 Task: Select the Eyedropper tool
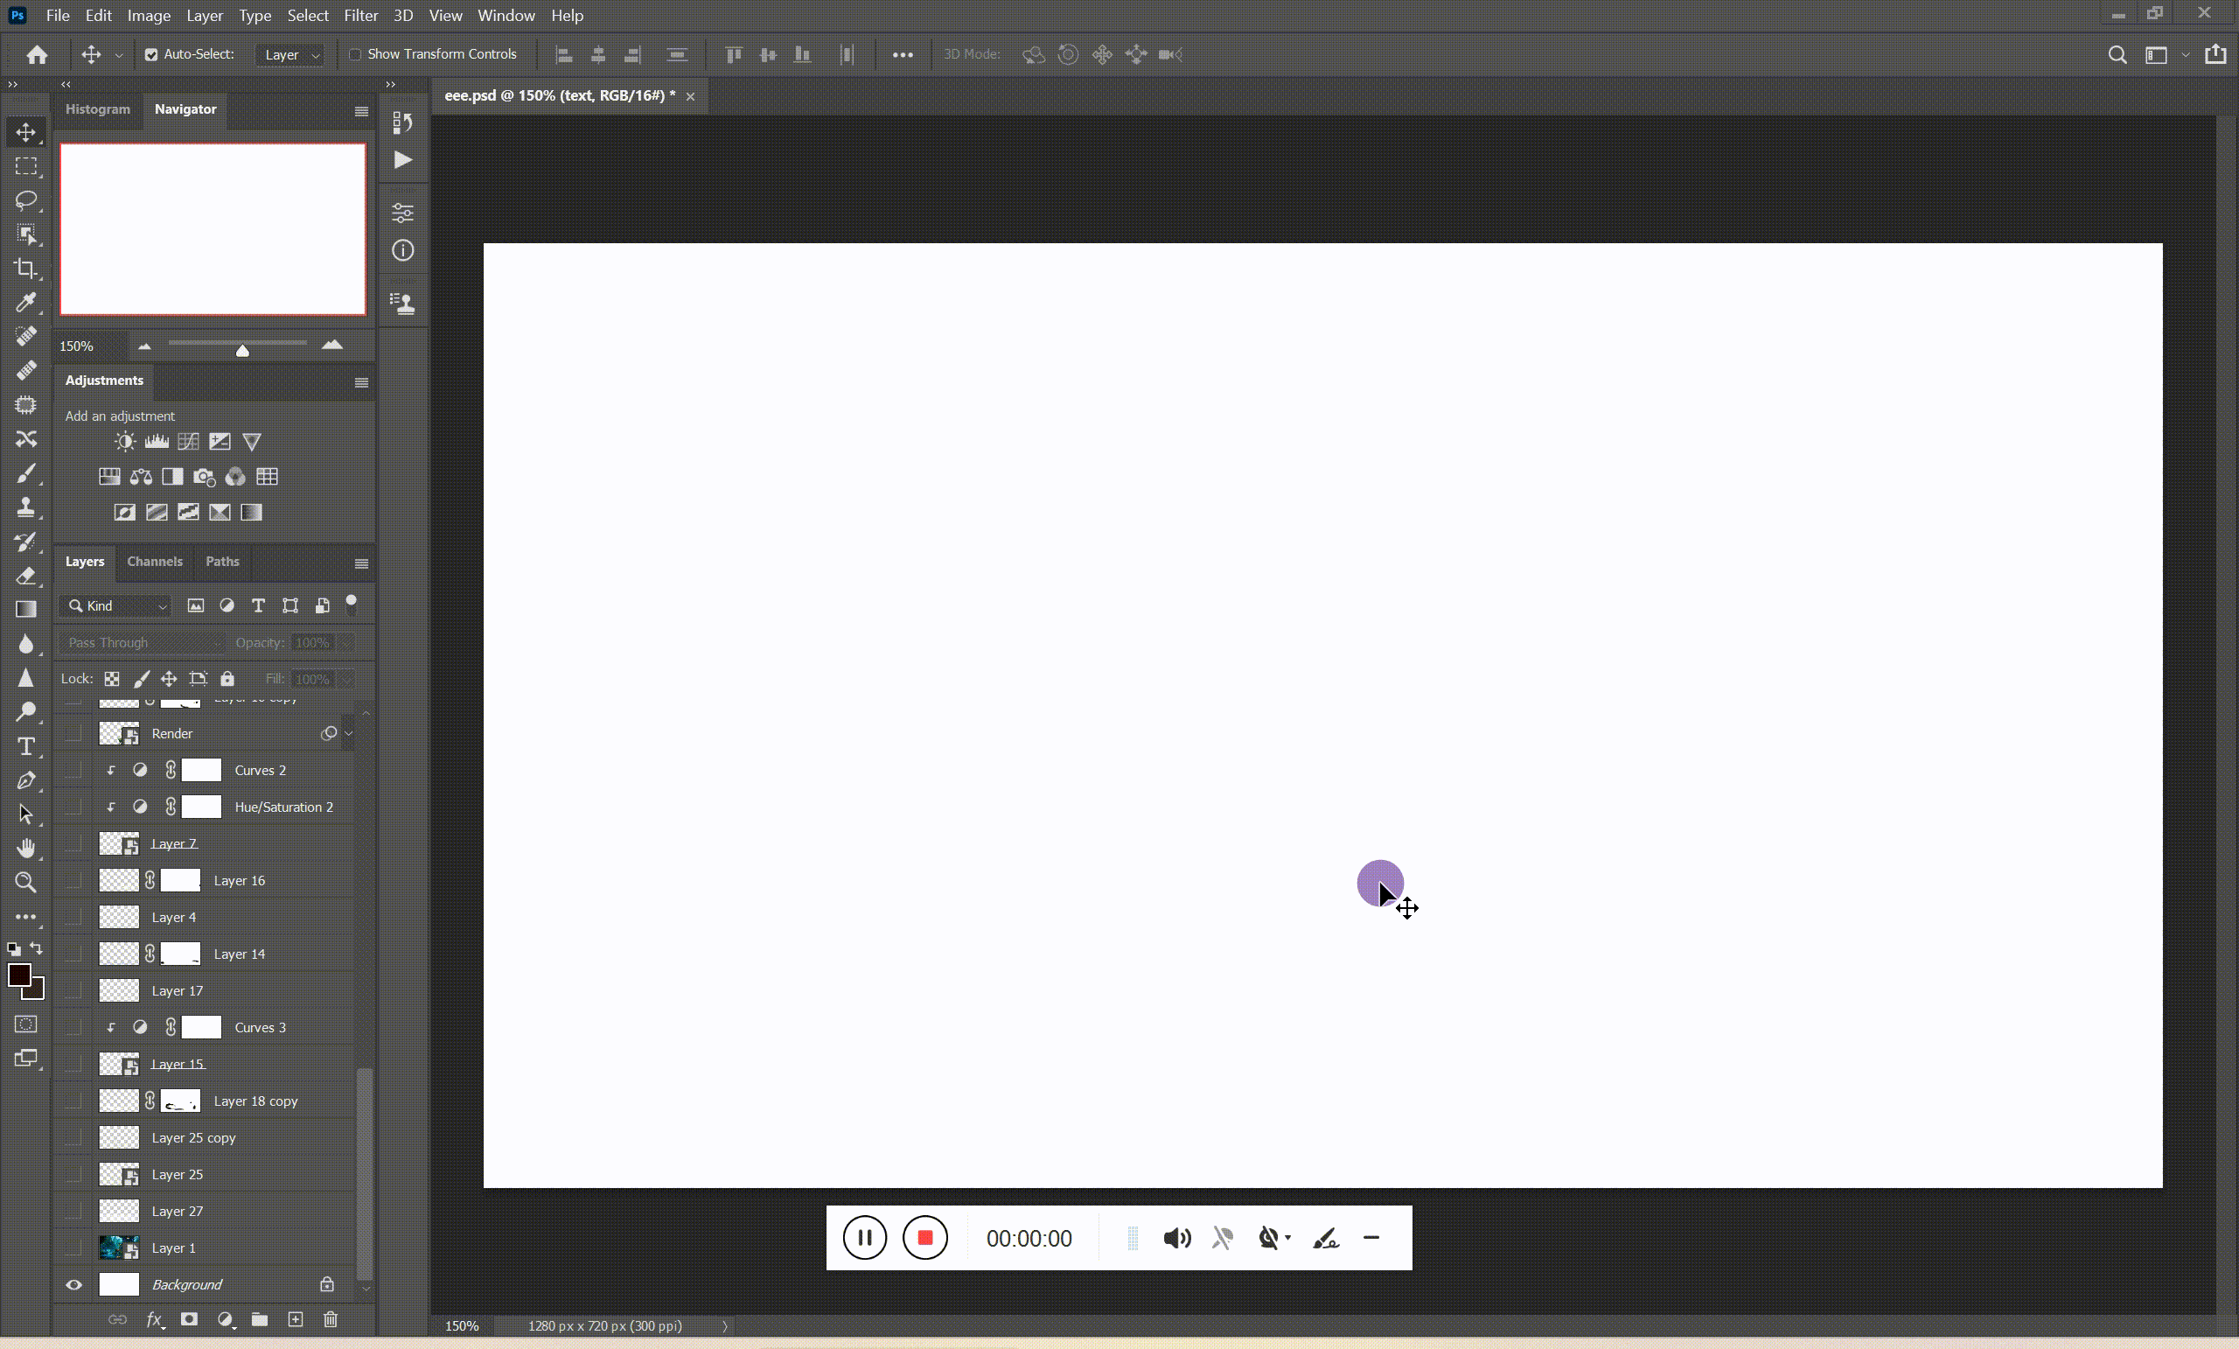click(26, 302)
